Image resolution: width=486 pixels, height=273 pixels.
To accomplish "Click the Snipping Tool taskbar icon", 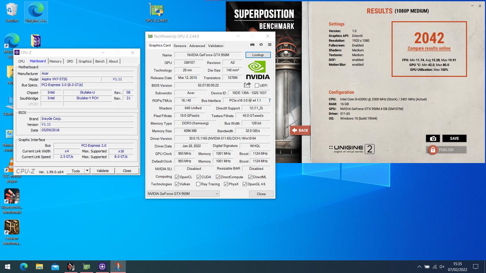I will [x=118, y=267].
